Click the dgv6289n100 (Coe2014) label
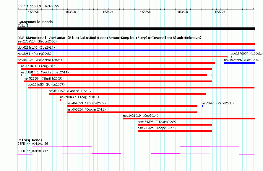 pyautogui.click(x=36, y=47)
